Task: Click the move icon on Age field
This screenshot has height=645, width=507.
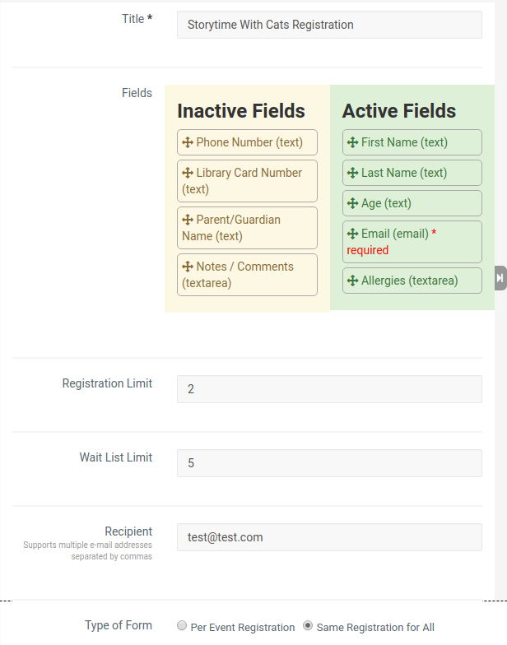Action: point(352,203)
